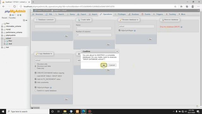The width and height of the screenshot is (202, 114).
Task: Toggle Add constraints checkbox
Action: [x=36, y=82]
